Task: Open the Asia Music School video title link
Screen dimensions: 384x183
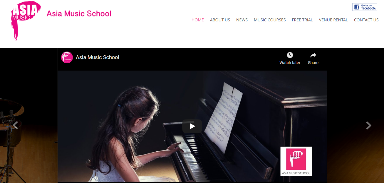Action: tap(98, 57)
